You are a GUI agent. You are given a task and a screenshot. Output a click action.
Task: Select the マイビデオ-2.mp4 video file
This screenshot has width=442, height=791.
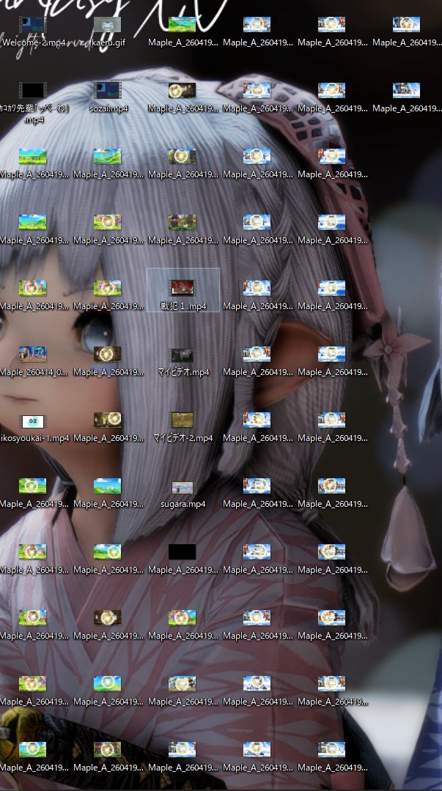click(x=183, y=428)
